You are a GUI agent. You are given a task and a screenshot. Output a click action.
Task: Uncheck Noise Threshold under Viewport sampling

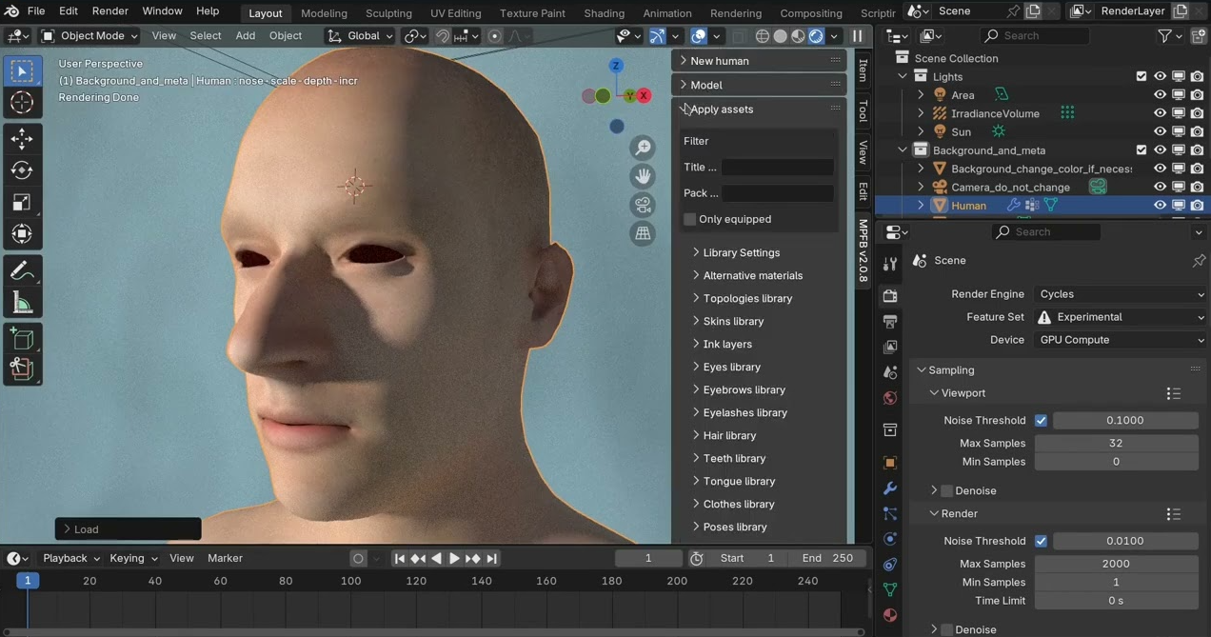coord(1041,420)
